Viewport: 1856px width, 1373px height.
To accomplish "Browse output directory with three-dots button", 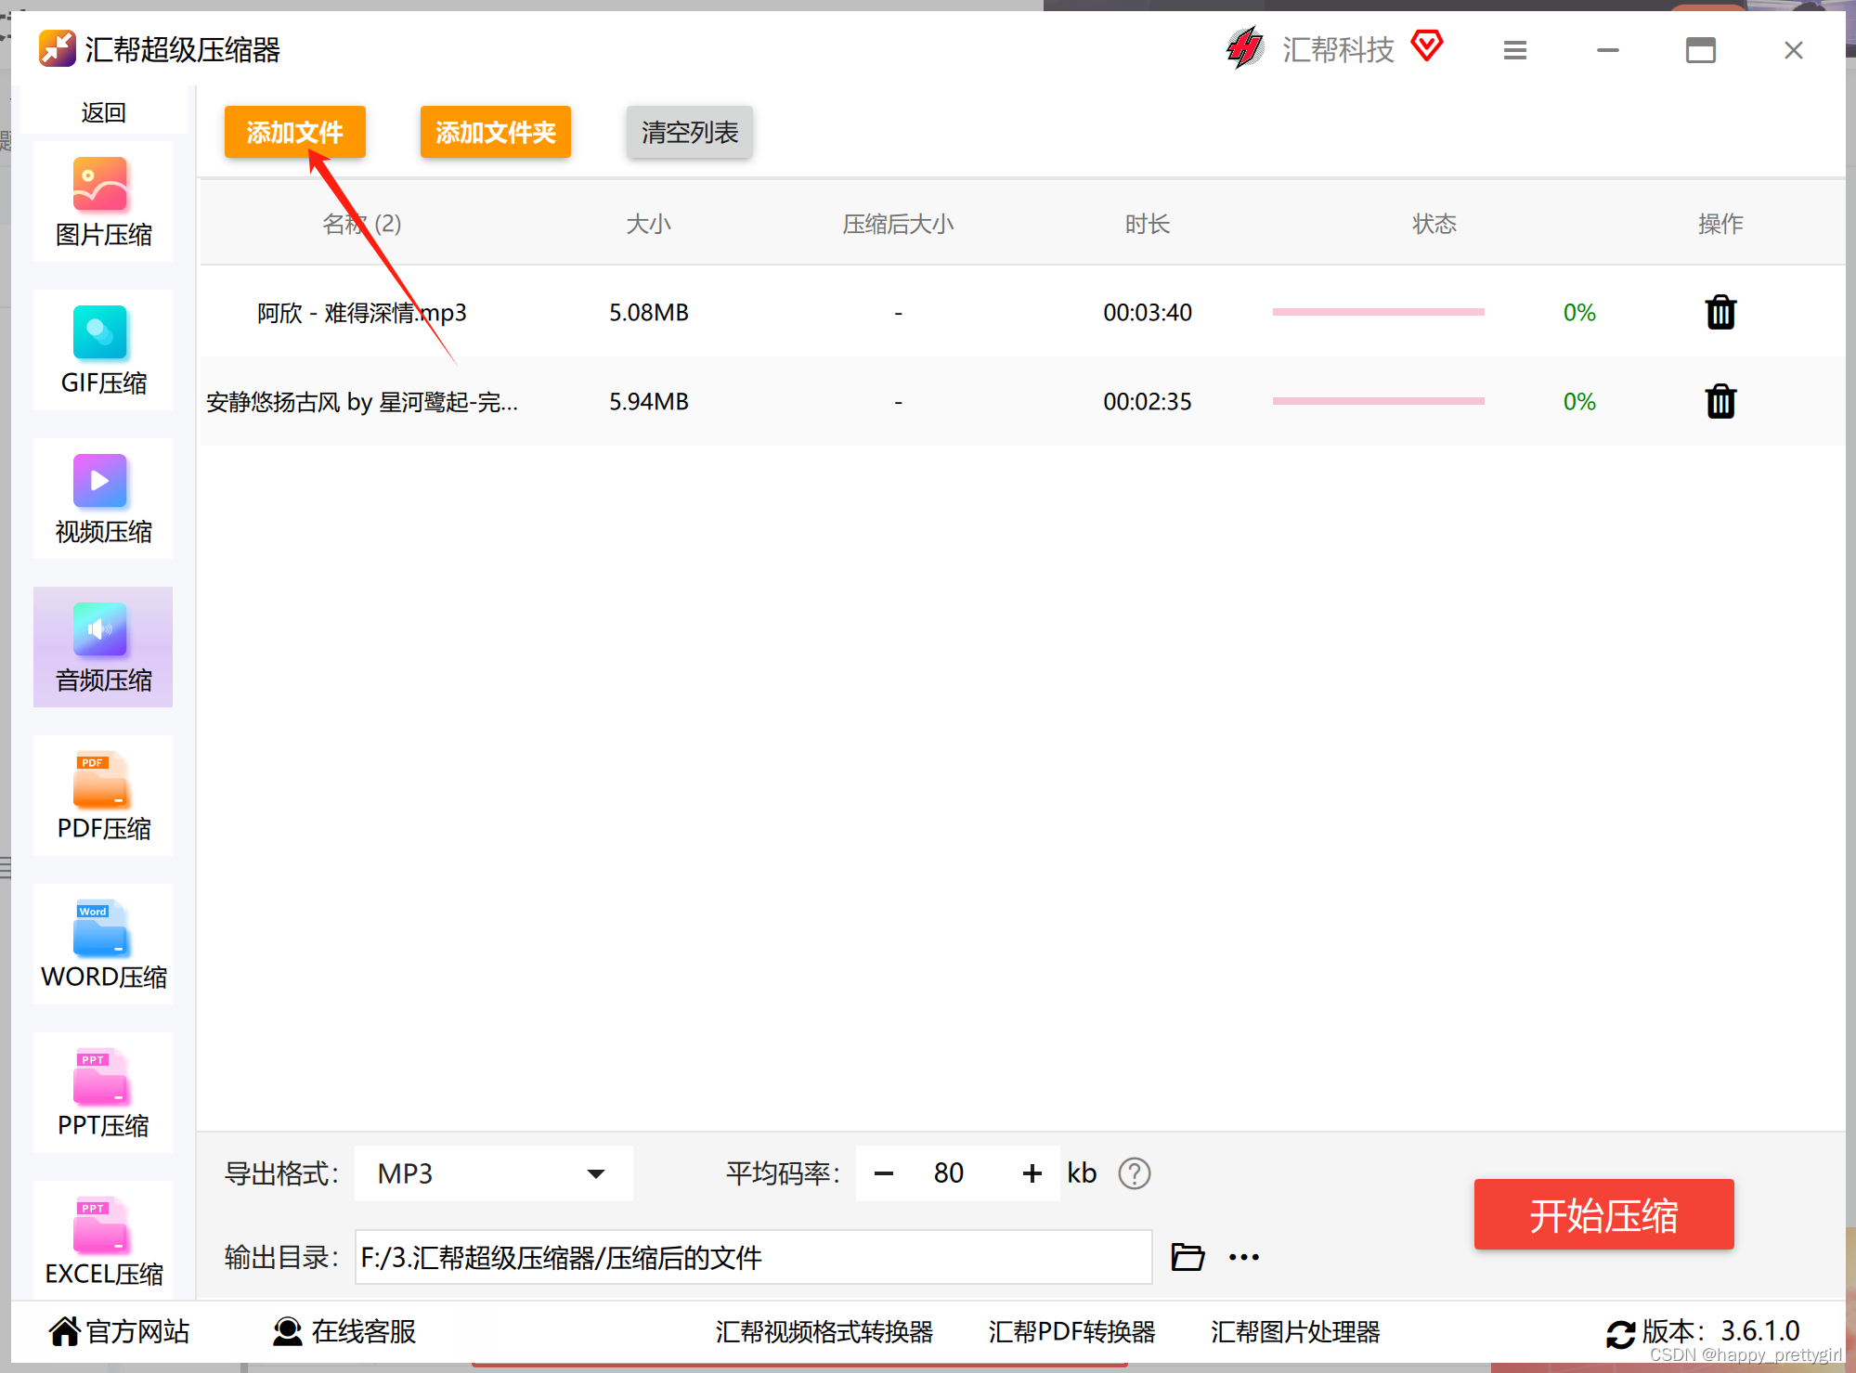I will tap(1243, 1257).
